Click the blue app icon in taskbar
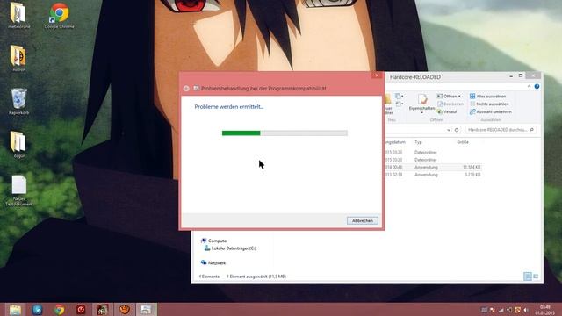The width and height of the screenshot is (562, 316). tap(37, 310)
